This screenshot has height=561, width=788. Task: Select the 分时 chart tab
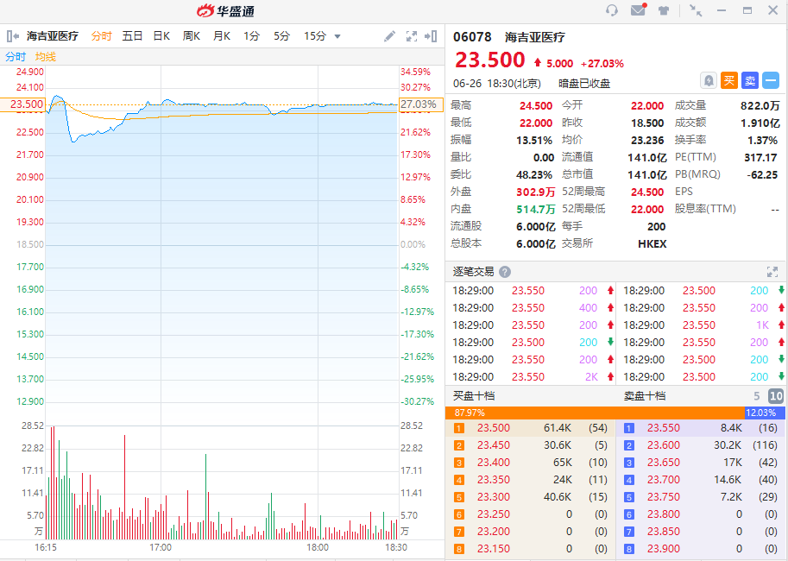(x=102, y=36)
